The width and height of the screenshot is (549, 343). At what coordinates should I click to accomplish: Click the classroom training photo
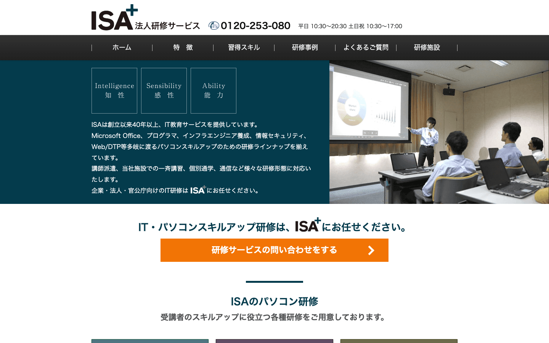click(439, 132)
